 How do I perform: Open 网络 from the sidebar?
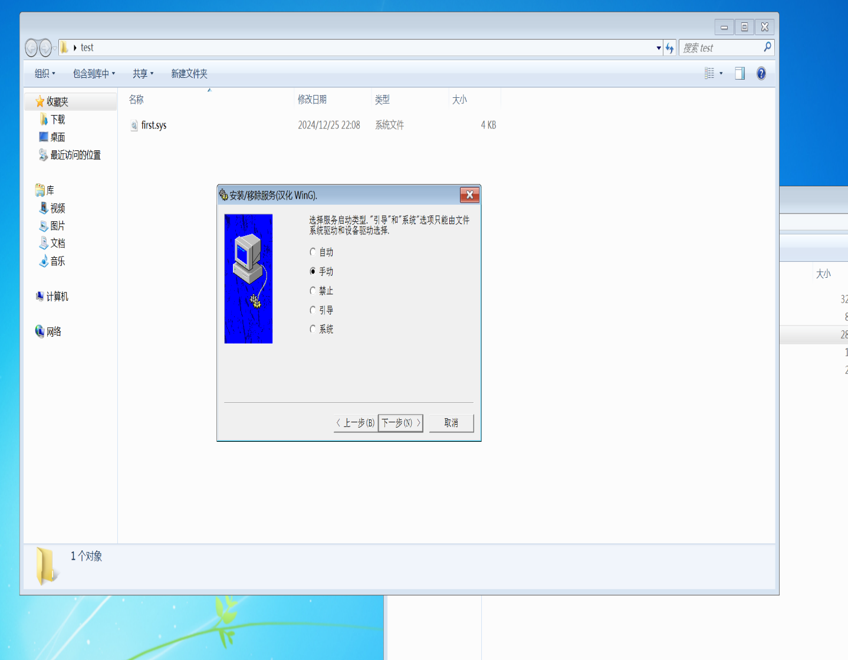point(54,331)
